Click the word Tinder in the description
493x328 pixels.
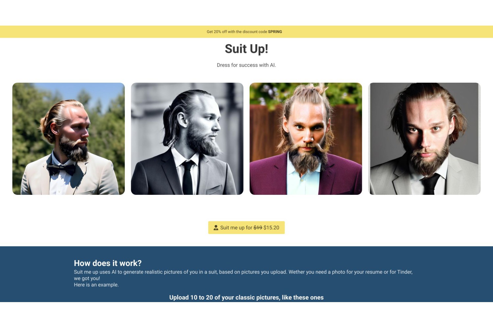click(x=405, y=272)
